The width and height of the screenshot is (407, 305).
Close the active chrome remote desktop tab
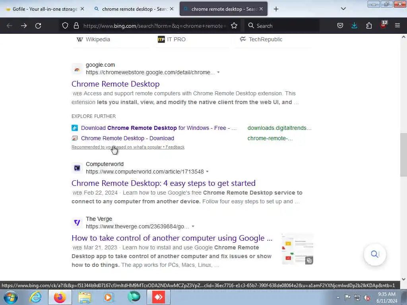pyautogui.click(x=261, y=9)
